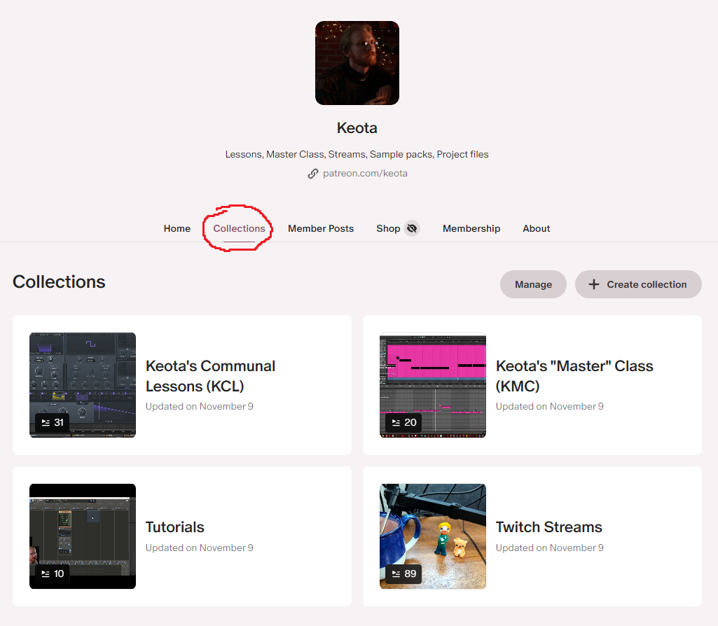718x626 pixels.
Task: Open the Keota's Communal Lessons thumbnail
Action: tap(83, 385)
